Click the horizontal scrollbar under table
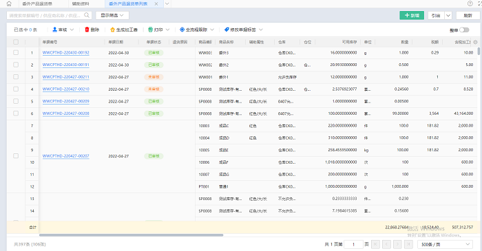 click(132, 235)
